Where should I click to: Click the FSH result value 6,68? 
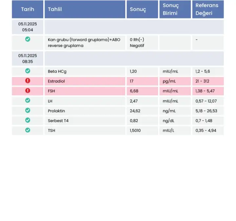coord(135,91)
